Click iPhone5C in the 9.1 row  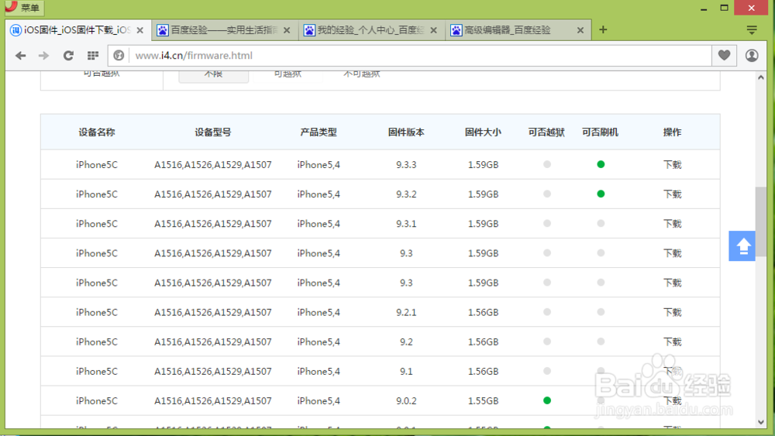(97, 371)
